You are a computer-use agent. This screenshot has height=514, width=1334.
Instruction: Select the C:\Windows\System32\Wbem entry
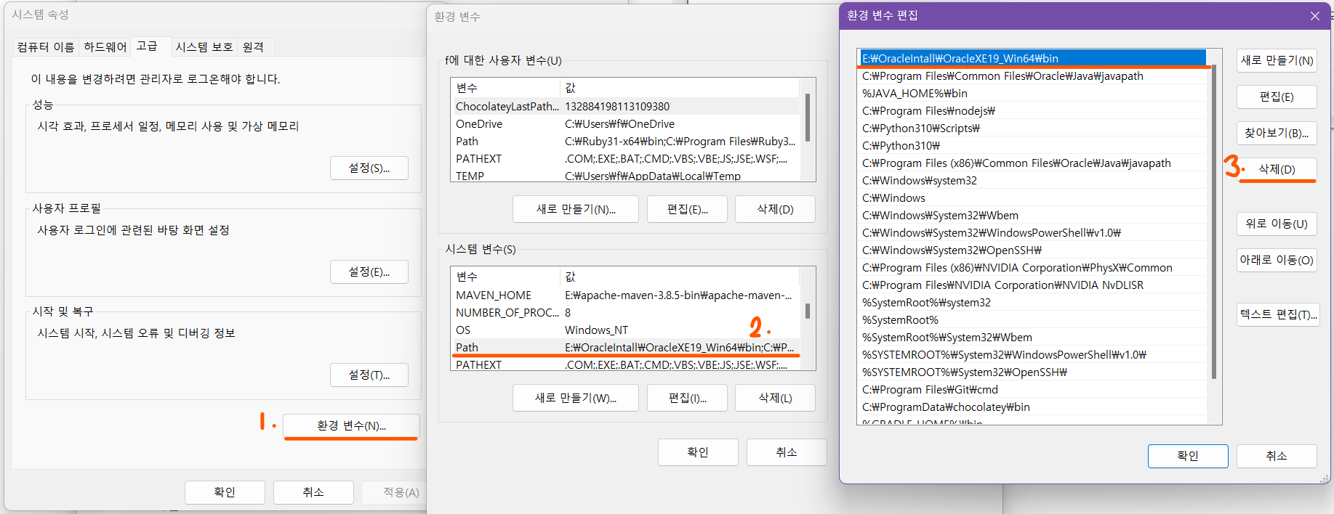[1032, 215]
